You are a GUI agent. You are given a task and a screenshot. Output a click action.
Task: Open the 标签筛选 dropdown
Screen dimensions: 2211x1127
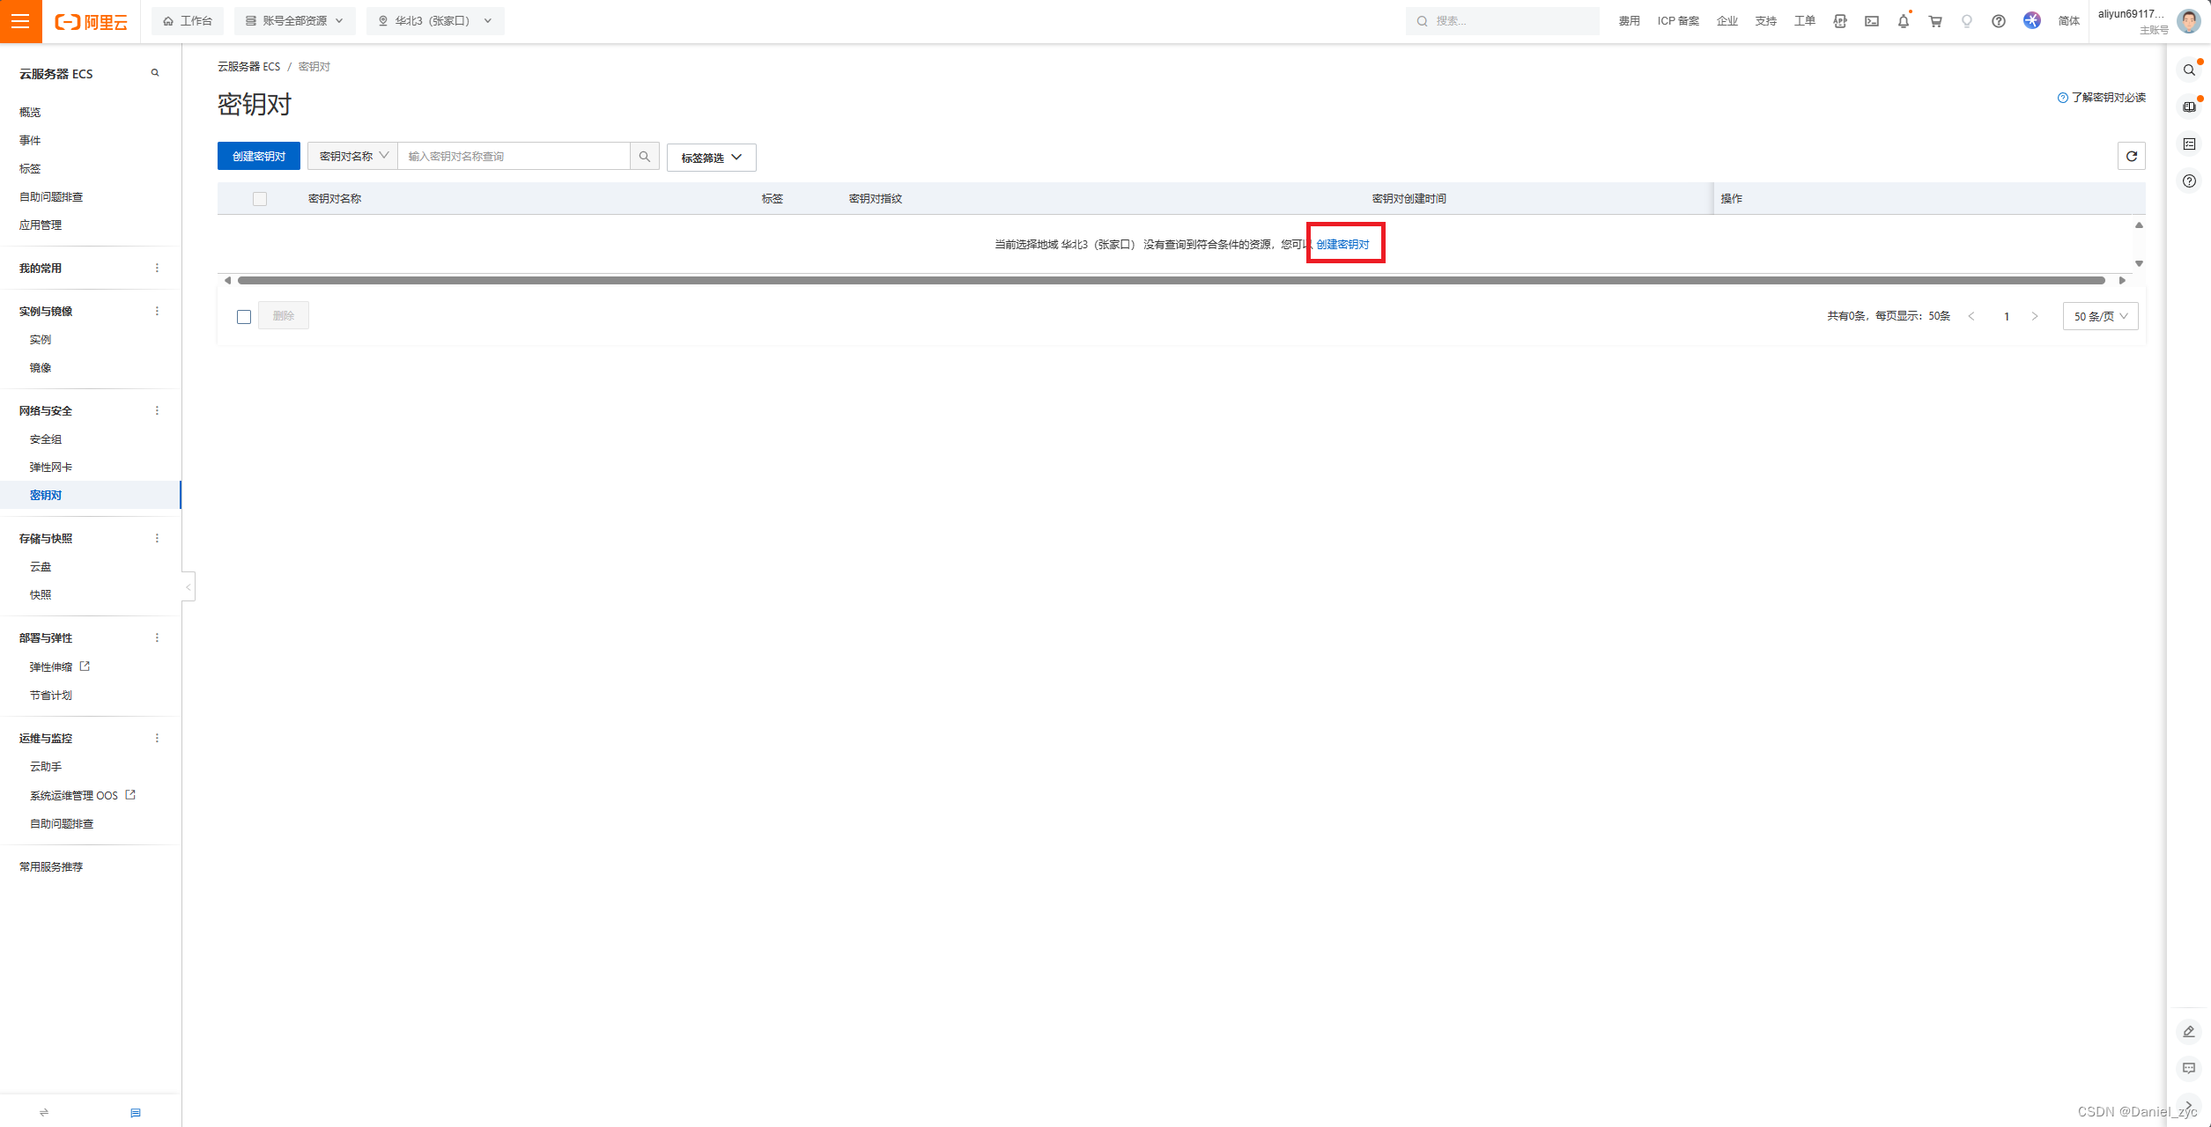711,158
